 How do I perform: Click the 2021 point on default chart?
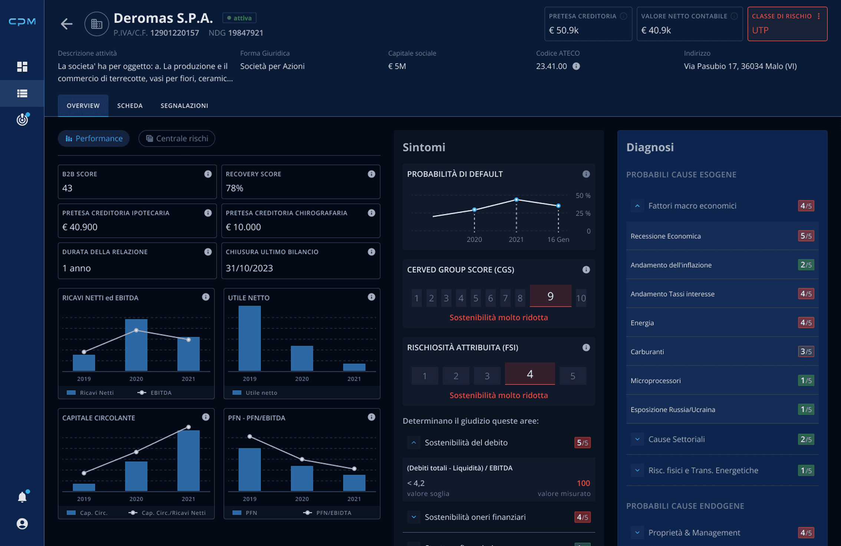[516, 200]
